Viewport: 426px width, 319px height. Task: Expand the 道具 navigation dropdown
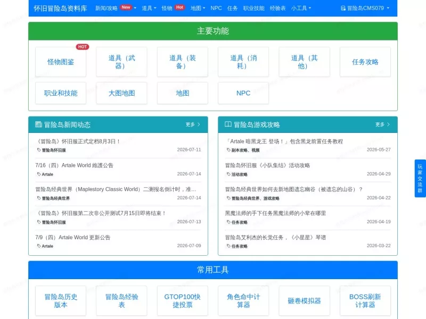click(149, 8)
